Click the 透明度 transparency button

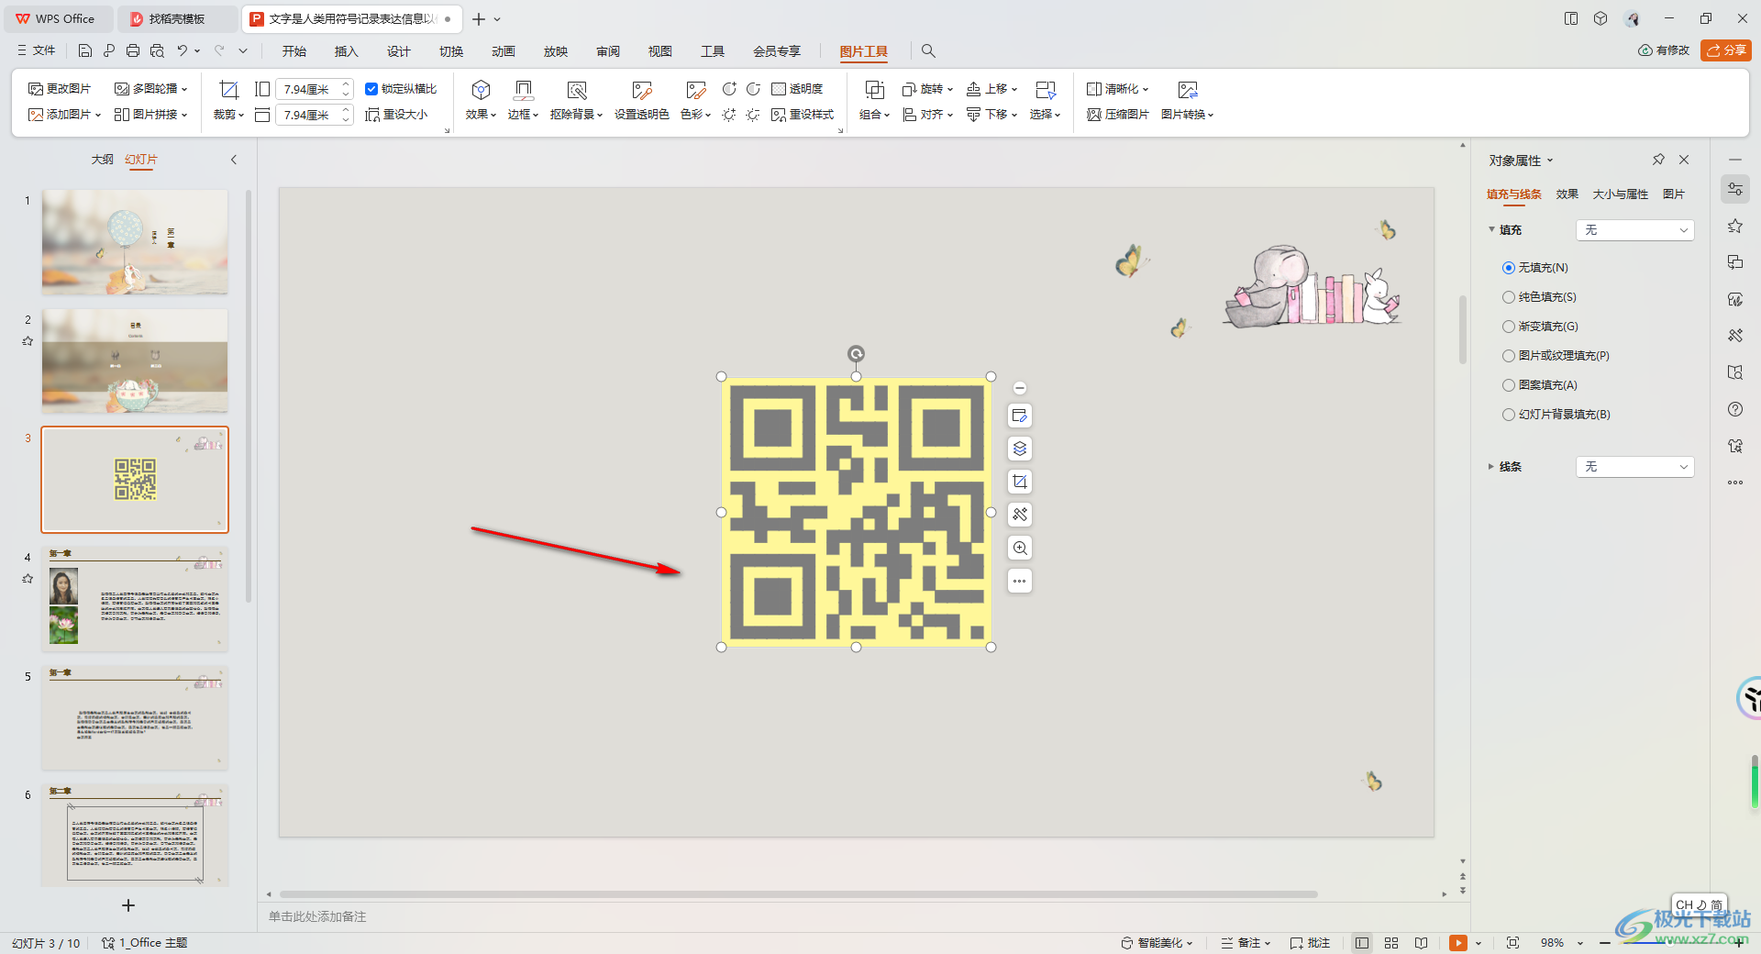(x=797, y=89)
